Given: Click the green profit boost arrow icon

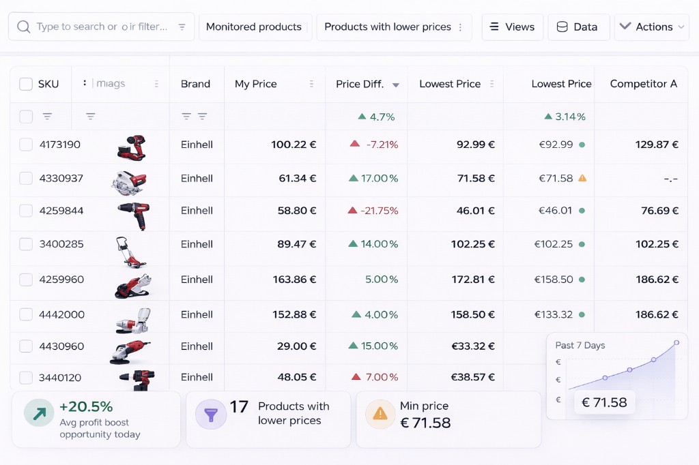Looking at the screenshot, I should pos(39,413).
